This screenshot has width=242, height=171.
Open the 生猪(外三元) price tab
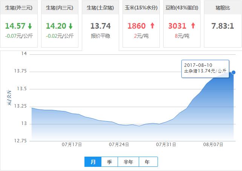tap(19, 8)
